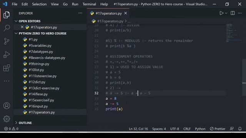Change indentation via Spaces: 4
246x138 pixels.
[x=159, y=129]
